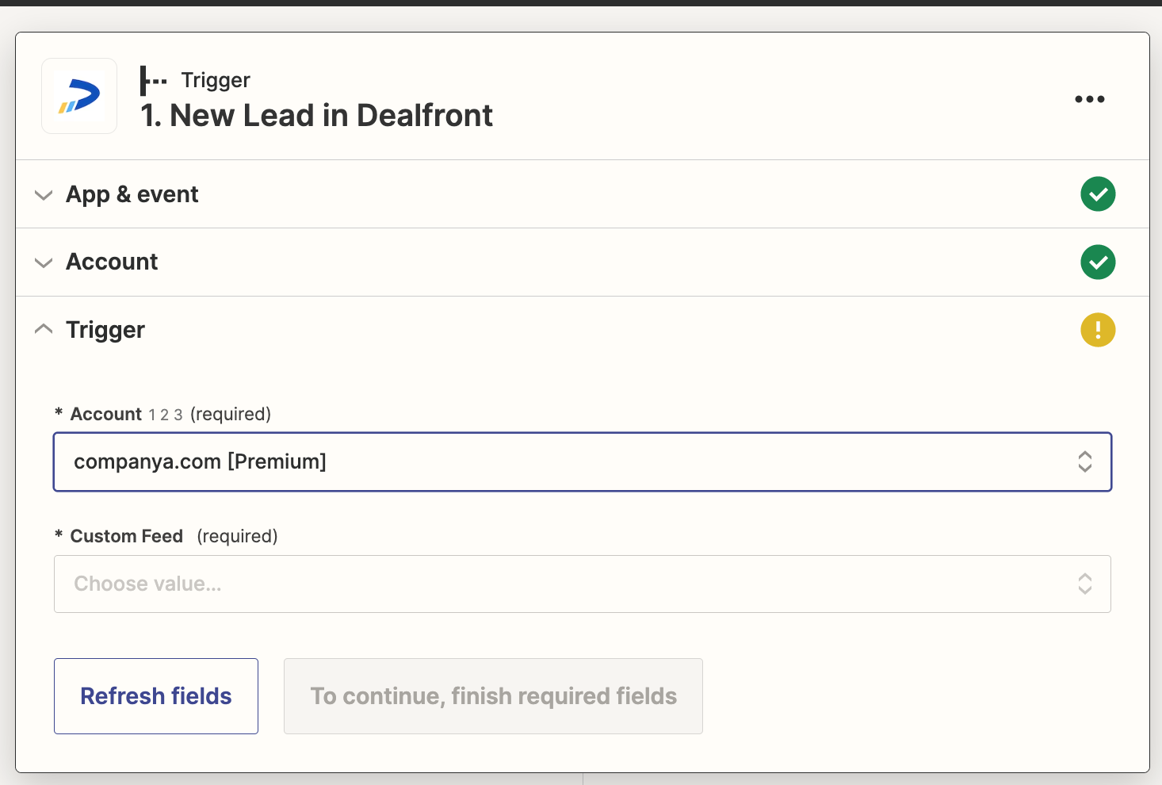This screenshot has width=1162, height=785.
Task: Click the trigger flag icon beside Trigger label
Action: coord(153,79)
